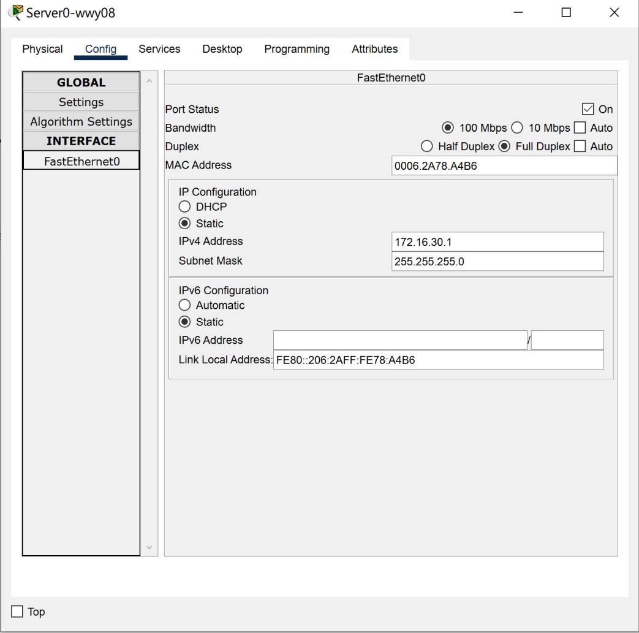This screenshot has height=633, width=639.
Task: Click the MAC Address field
Action: coord(504,165)
